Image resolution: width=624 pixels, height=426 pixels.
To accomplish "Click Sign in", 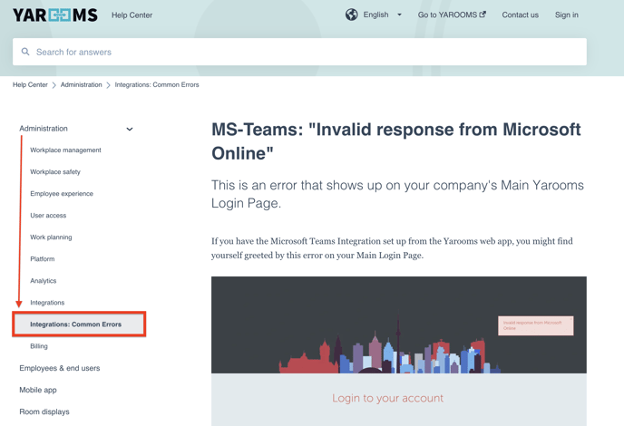I will point(566,15).
